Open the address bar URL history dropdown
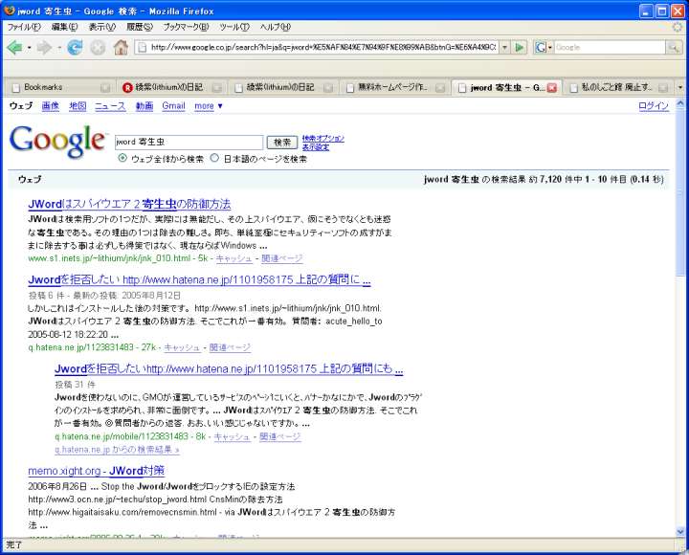 (x=503, y=47)
